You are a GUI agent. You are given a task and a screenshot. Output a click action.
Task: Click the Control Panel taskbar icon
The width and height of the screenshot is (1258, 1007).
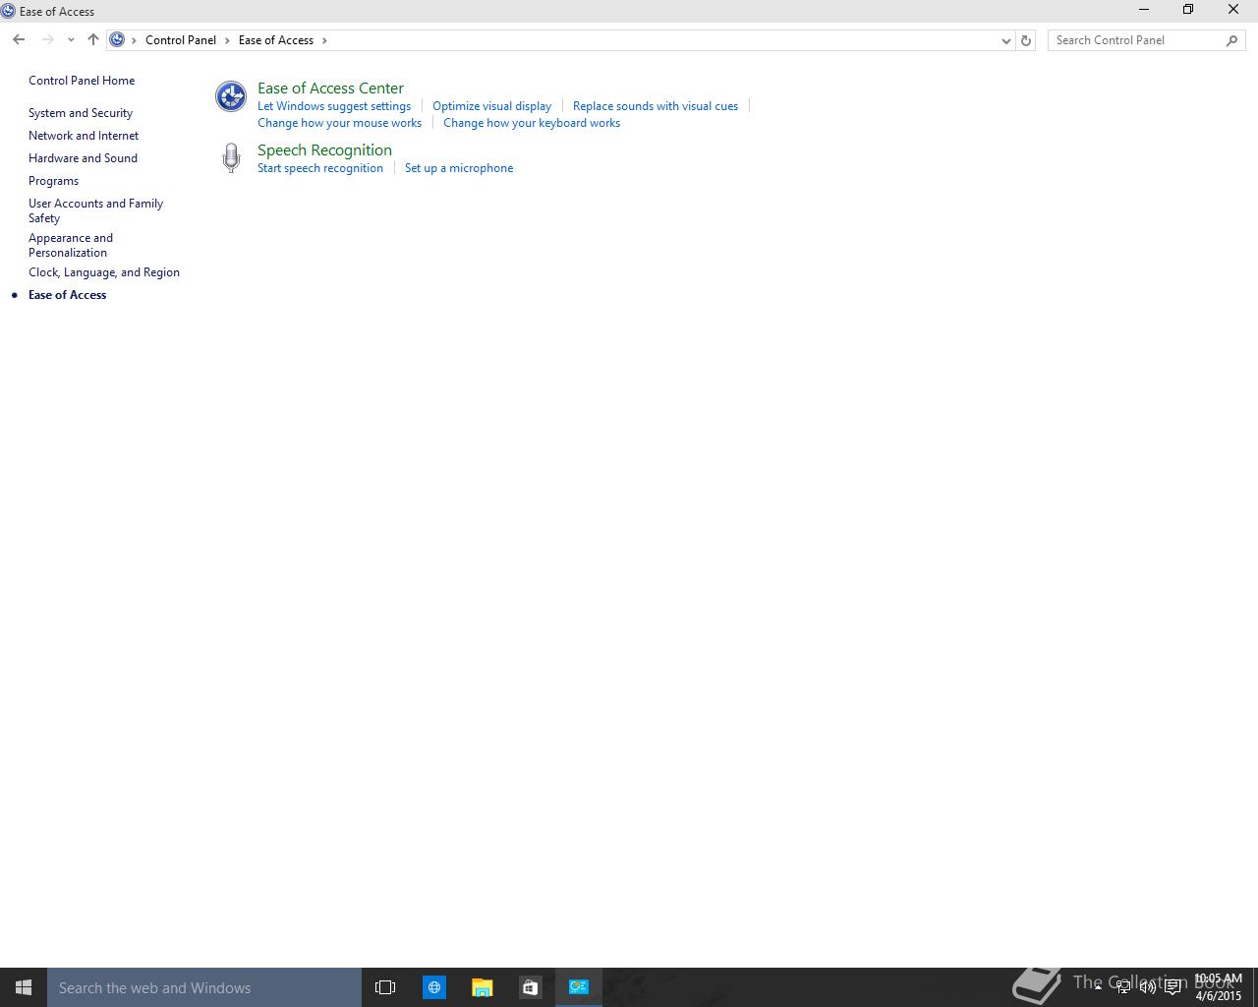tap(579, 987)
